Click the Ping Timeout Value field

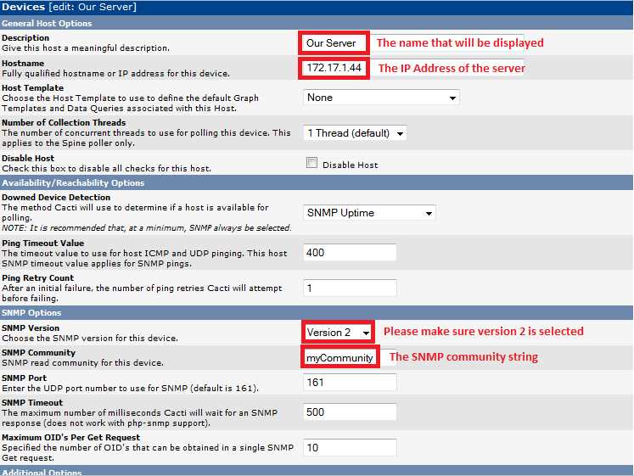350,253
